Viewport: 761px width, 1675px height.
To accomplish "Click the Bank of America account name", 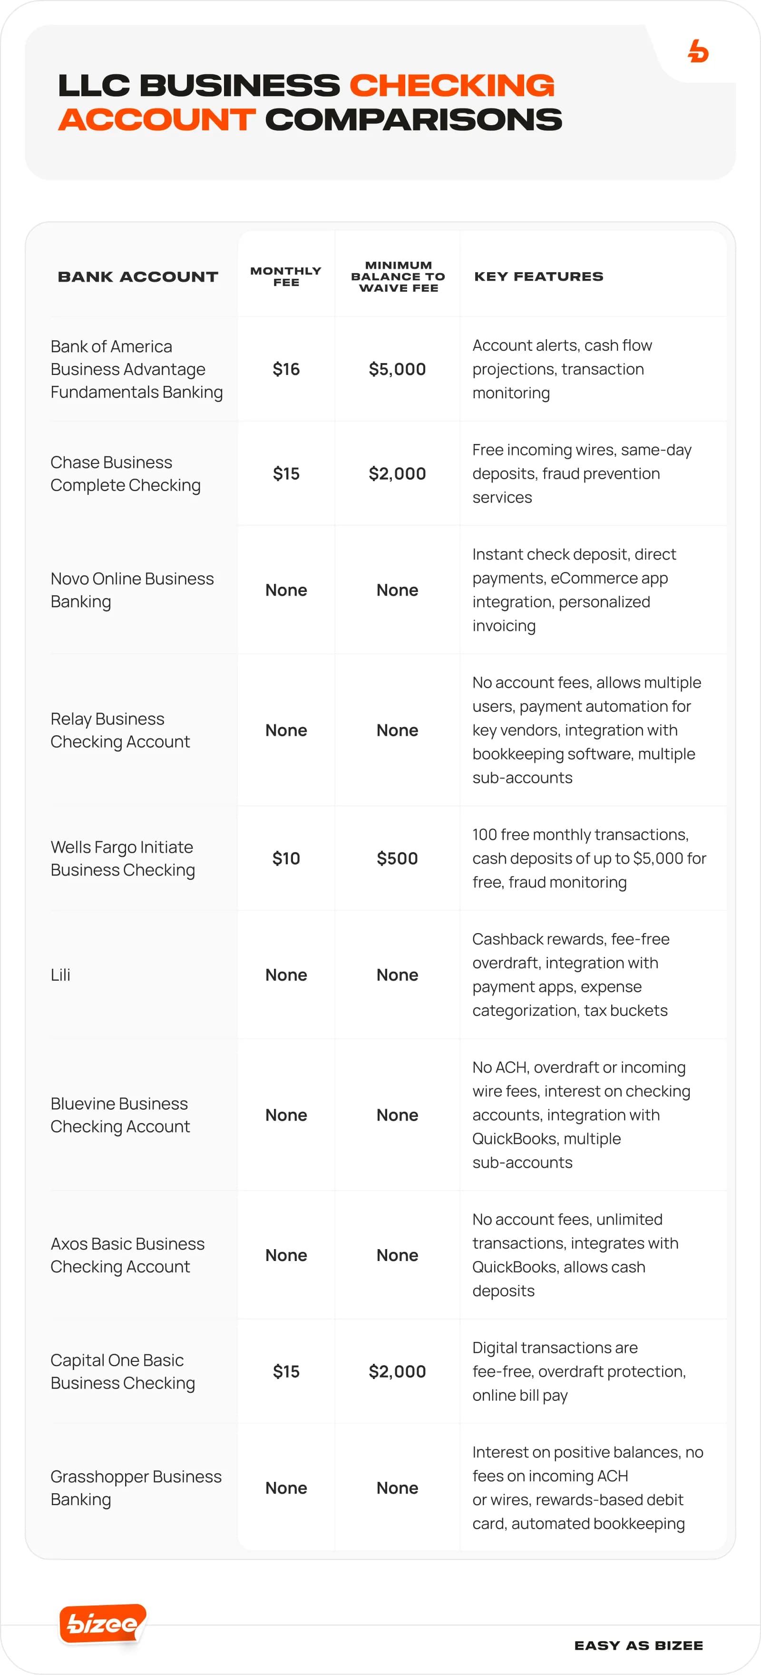I will (137, 369).
